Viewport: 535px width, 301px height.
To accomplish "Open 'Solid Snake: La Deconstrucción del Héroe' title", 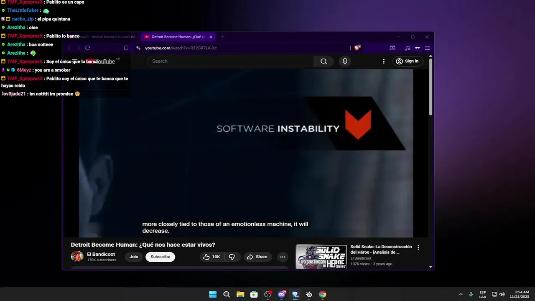I will coord(381,250).
